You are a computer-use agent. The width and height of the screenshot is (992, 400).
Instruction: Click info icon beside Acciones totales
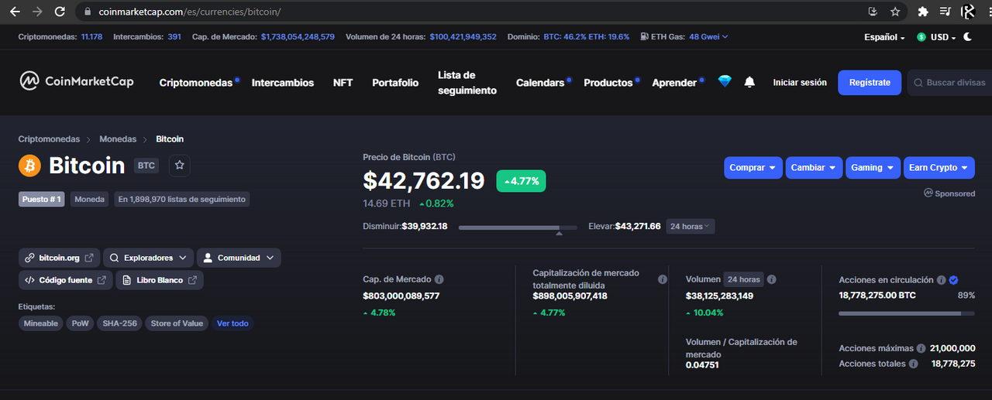(914, 364)
